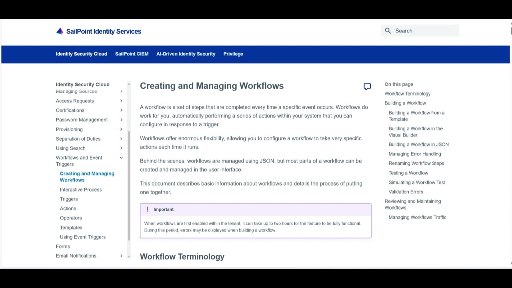This screenshot has height=288, width=512.
Task: Expand the Access Requests section chevron
Action: tap(121, 101)
